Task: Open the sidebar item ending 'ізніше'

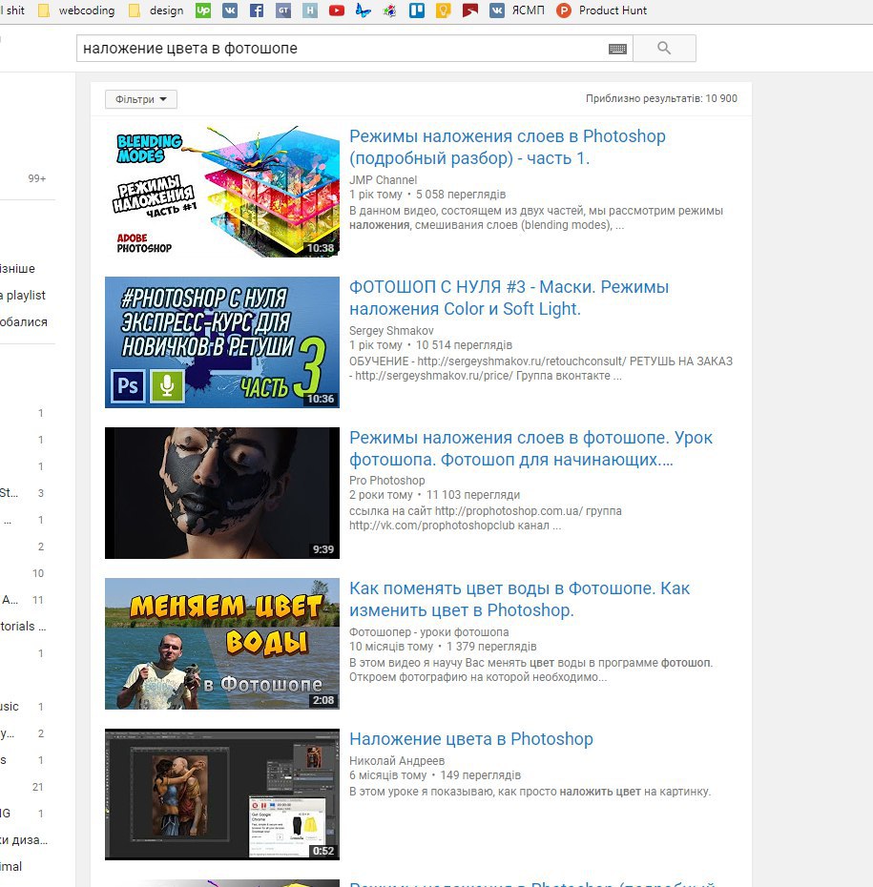Action: (x=17, y=269)
